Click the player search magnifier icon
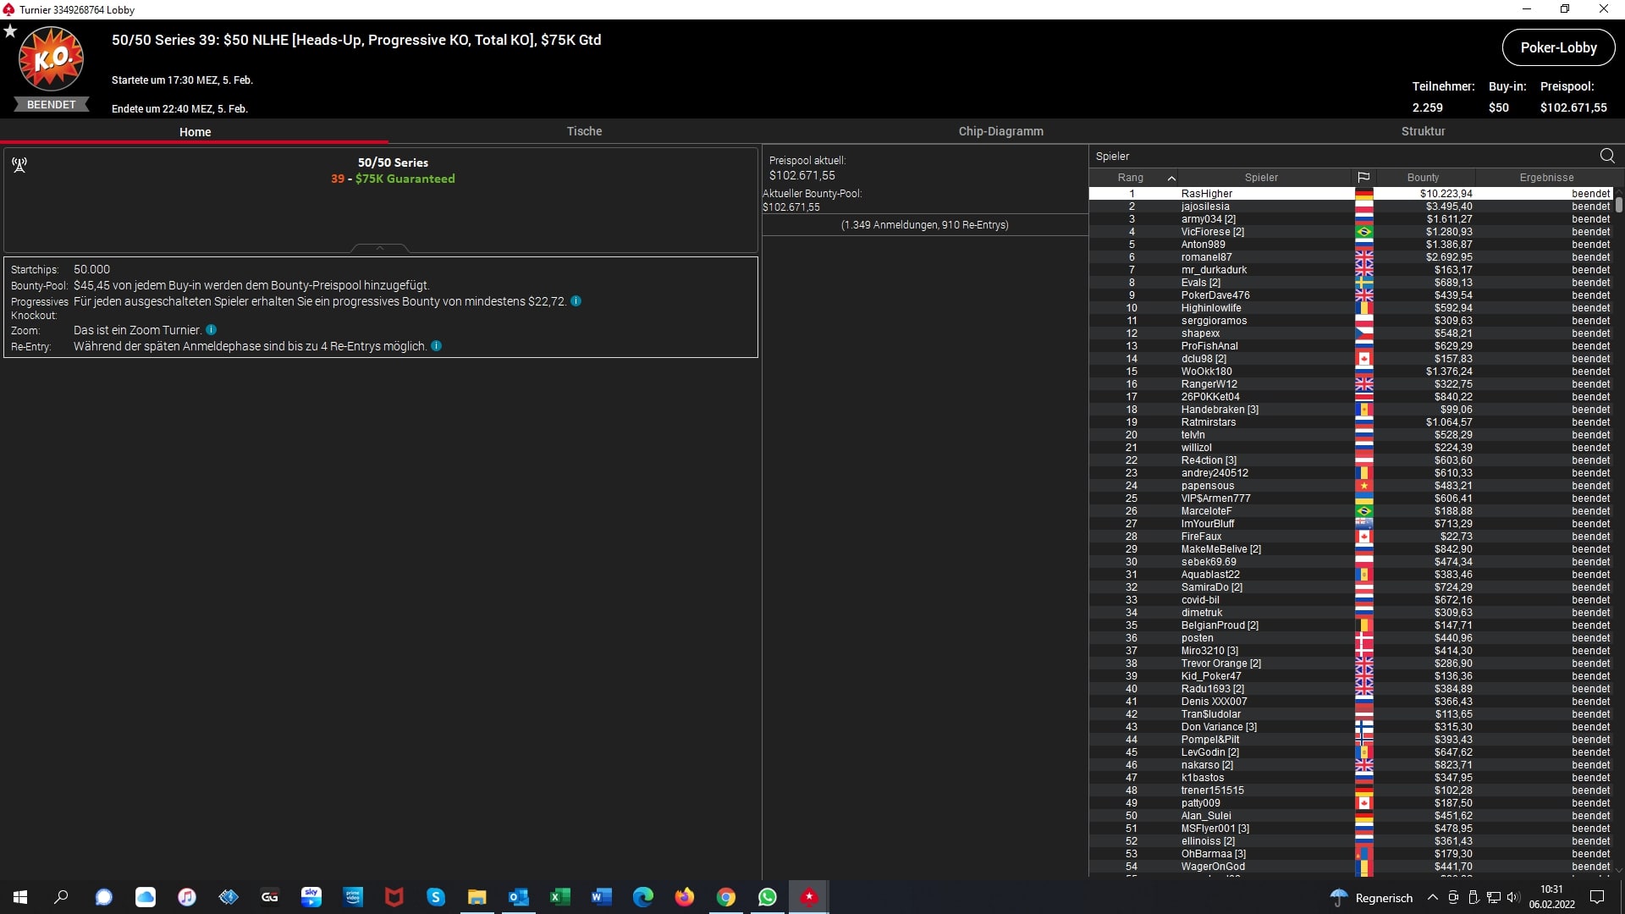 click(x=1606, y=156)
